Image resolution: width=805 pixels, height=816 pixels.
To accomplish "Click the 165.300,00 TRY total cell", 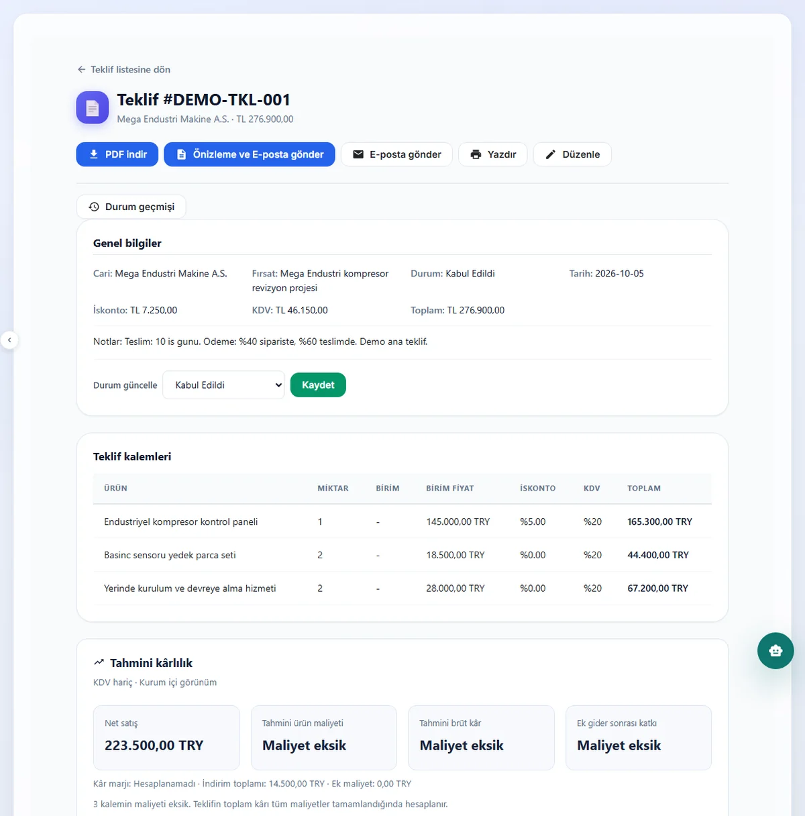I will point(659,521).
